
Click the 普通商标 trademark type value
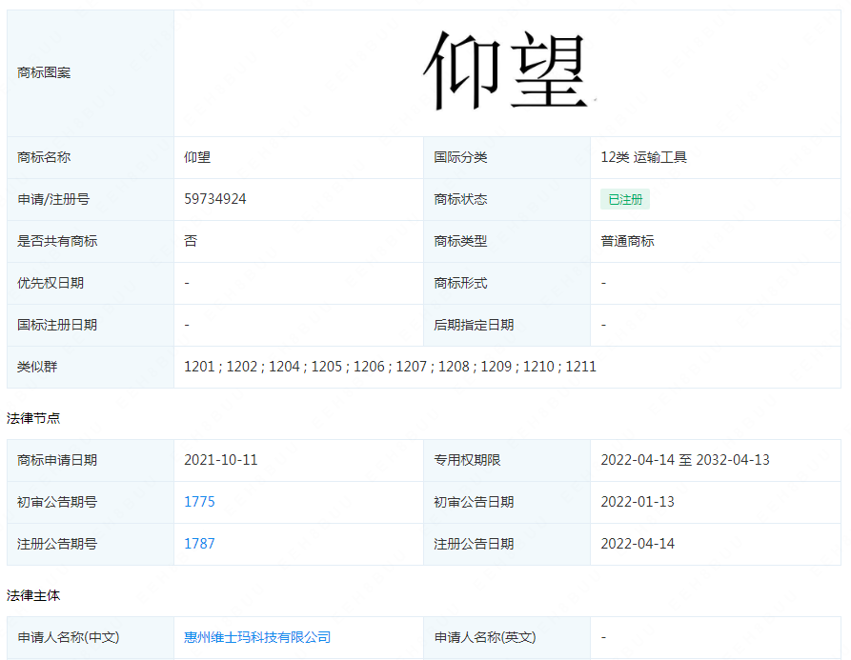tap(627, 241)
